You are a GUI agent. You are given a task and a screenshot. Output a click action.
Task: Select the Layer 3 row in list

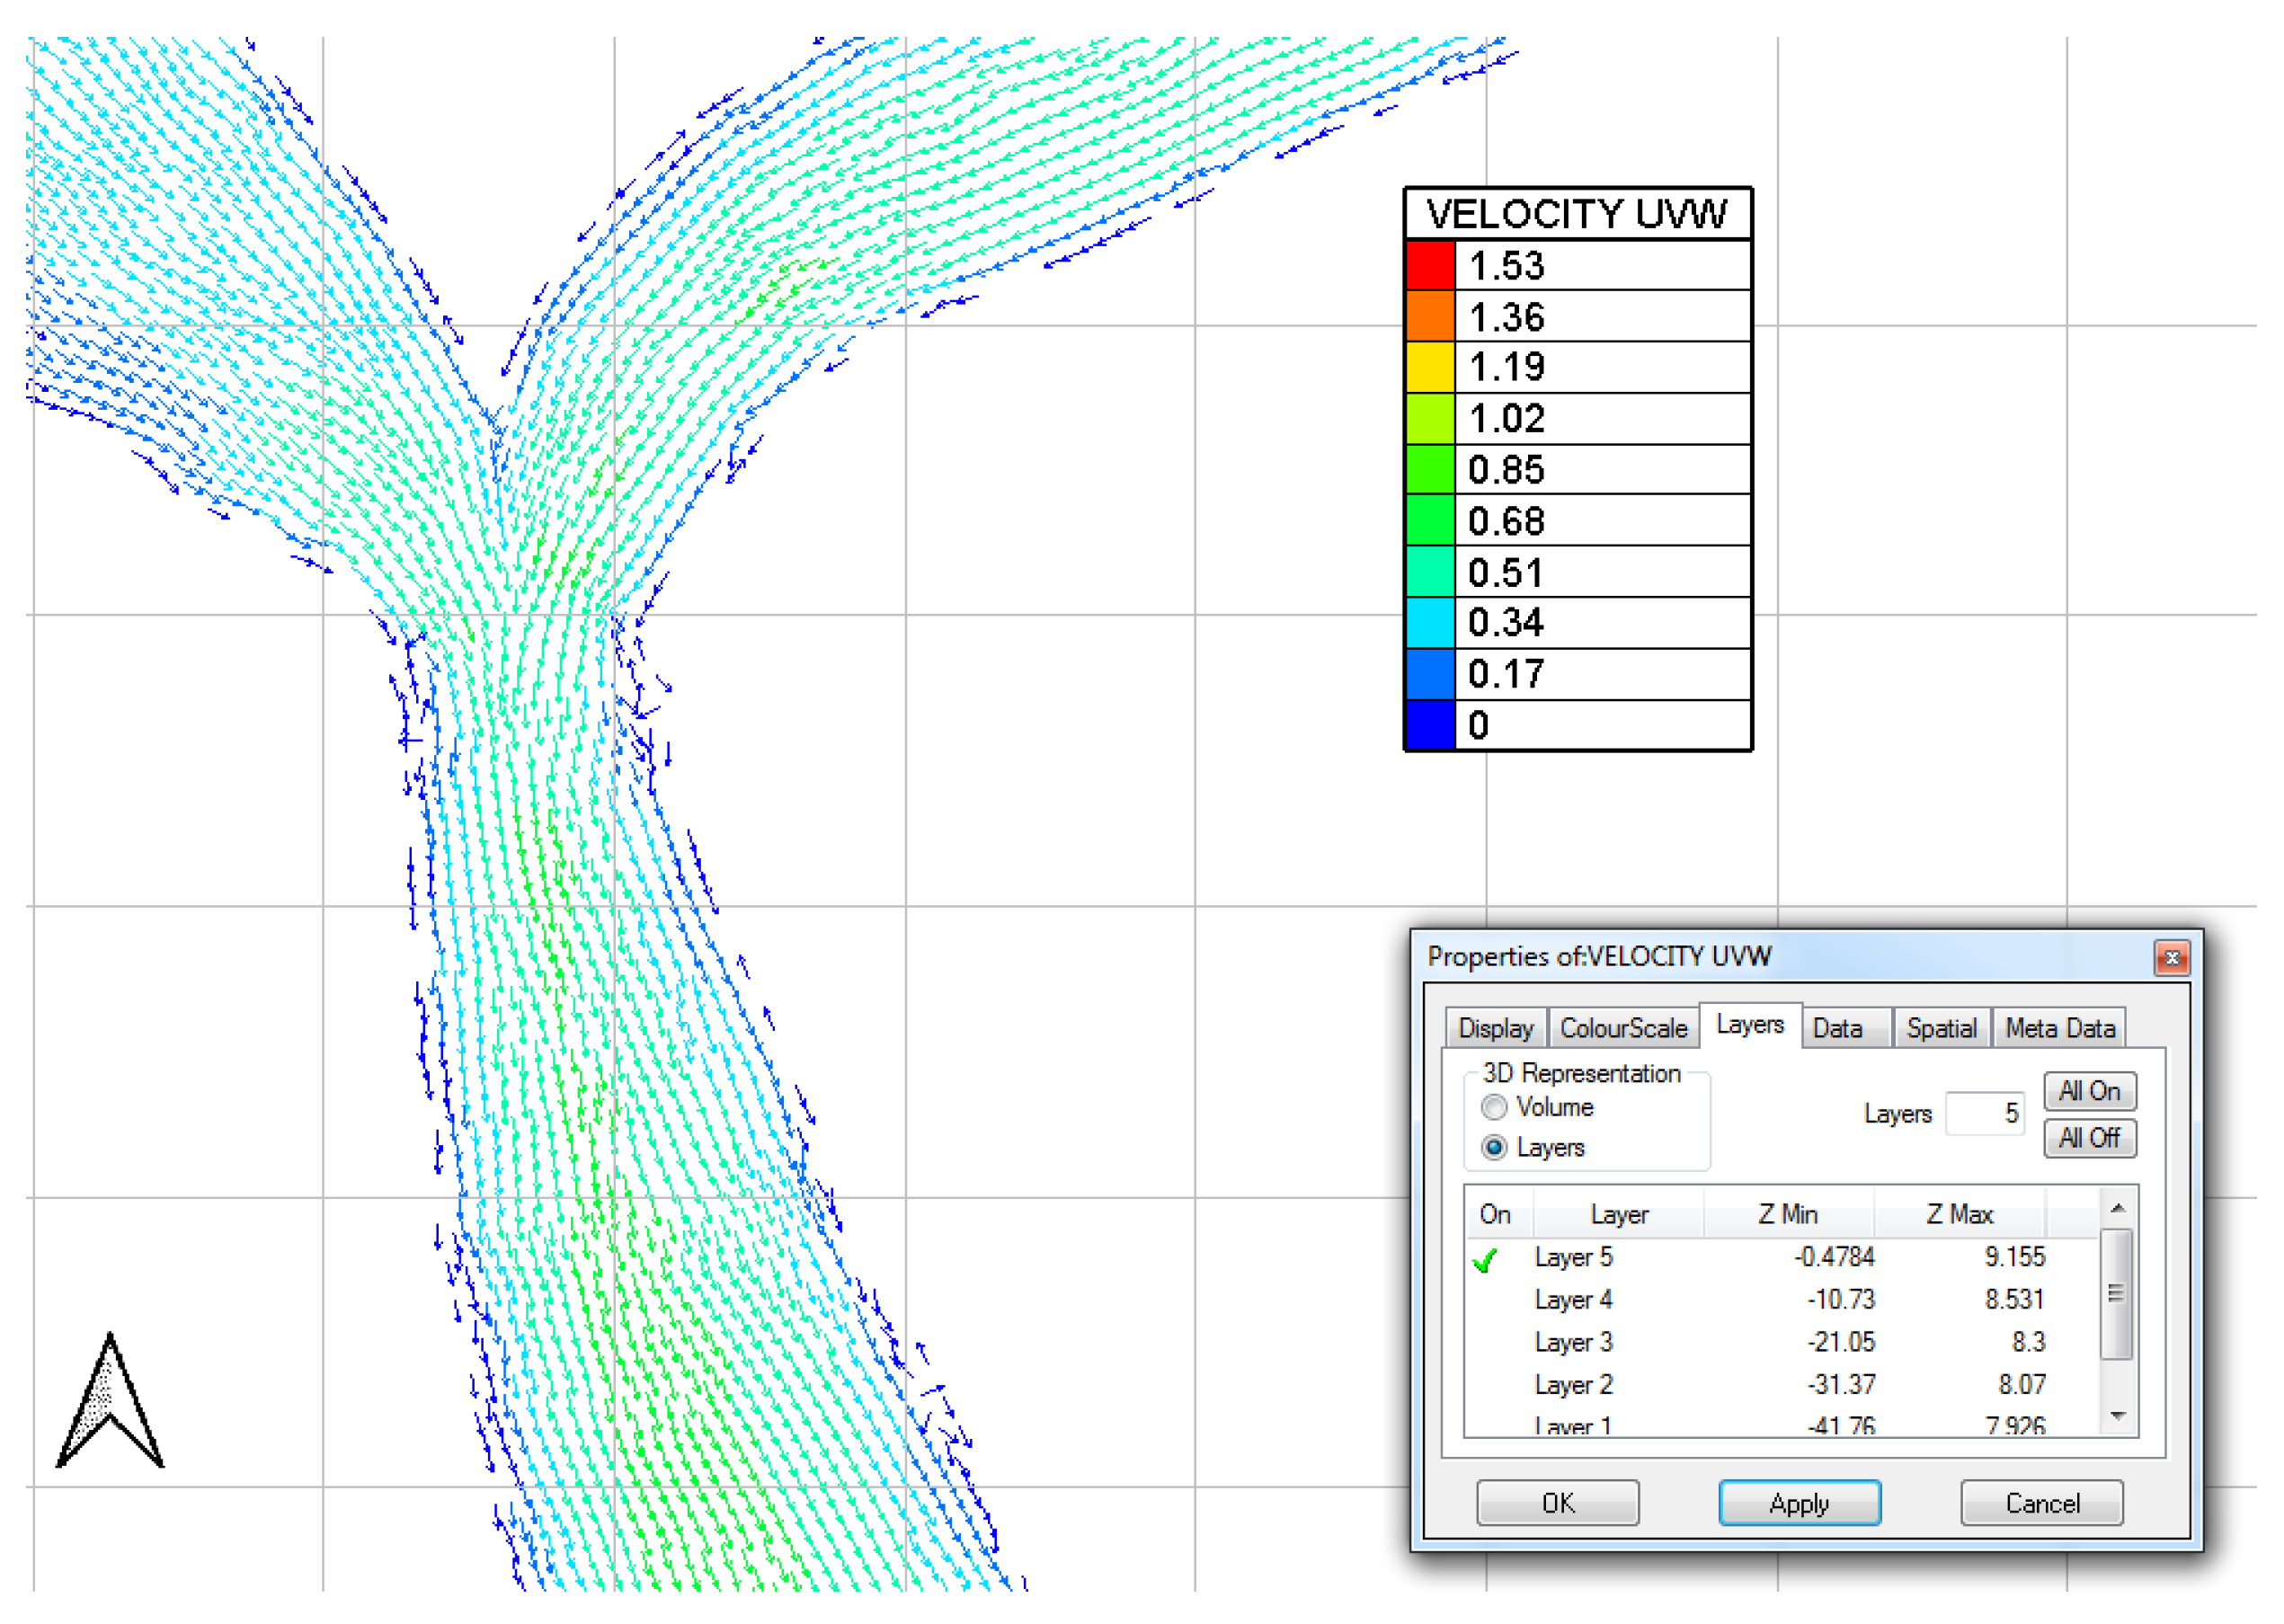pos(1573,1343)
